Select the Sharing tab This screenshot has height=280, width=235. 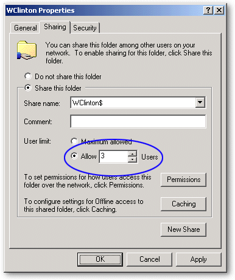click(55, 27)
